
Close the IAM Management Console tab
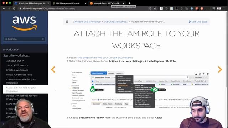[x=85, y=3]
